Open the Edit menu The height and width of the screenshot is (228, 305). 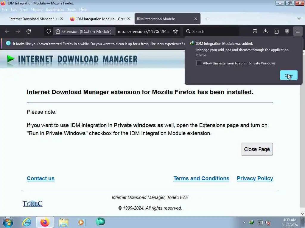(14, 9)
